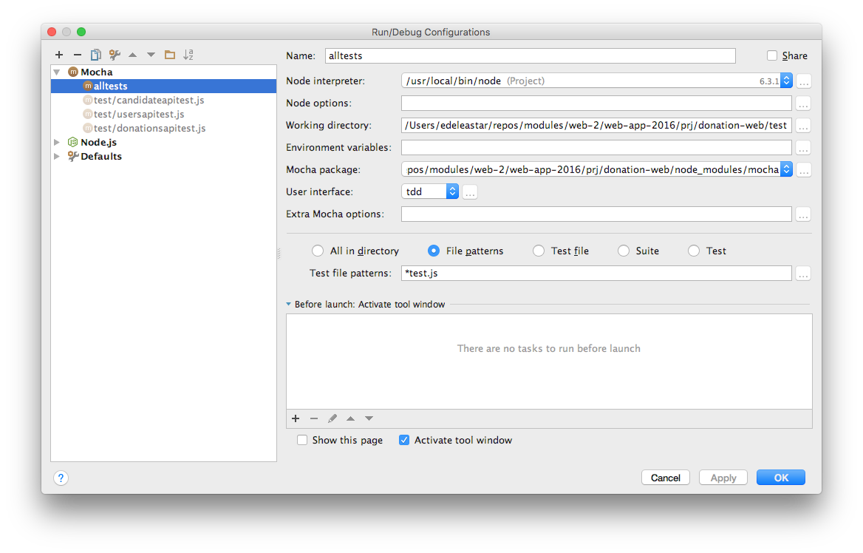Click the Test file patterns input field
The height and width of the screenshot is (553, 863).
click(596, 273)
